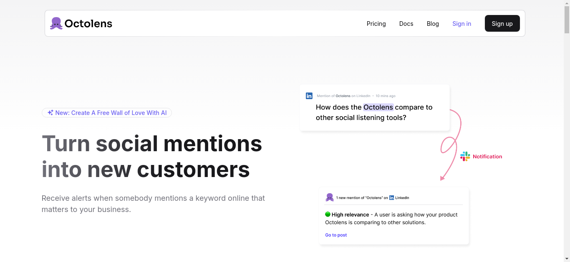Open the 'New: Create A Free Wall of Love With AI' badge
The image size is (570, 262).
[x=107, y=113]
